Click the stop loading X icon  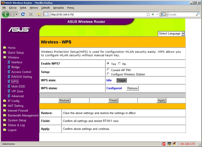click(31, 14)
